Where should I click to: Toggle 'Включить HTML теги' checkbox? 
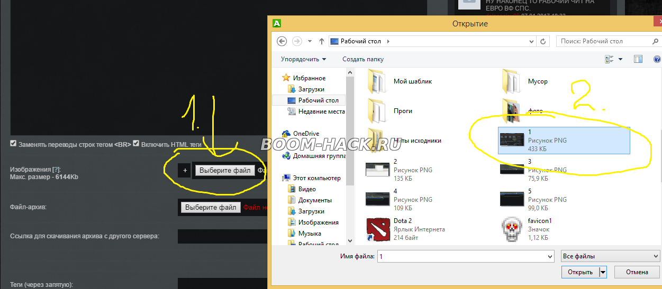(x=136, y=144)
